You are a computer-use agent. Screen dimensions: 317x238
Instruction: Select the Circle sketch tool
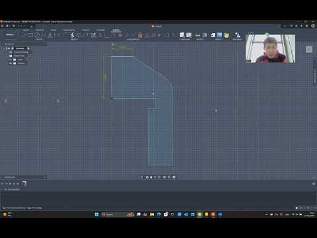click(x=37, y=35)
